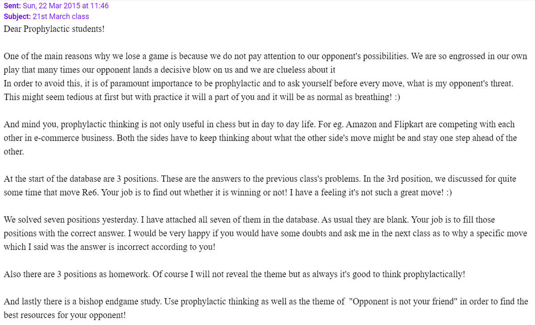Click the line starting "Also there are 3 positions"

(x=134, y=274)
